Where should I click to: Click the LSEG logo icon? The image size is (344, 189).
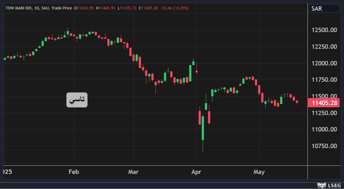(x=322, y=185)
